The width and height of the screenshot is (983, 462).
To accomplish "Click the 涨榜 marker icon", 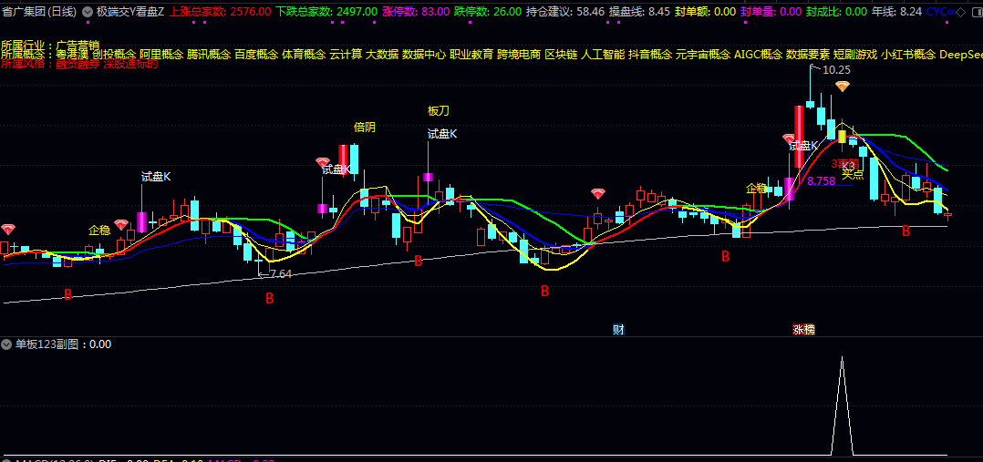I will (x=803, y=330).
